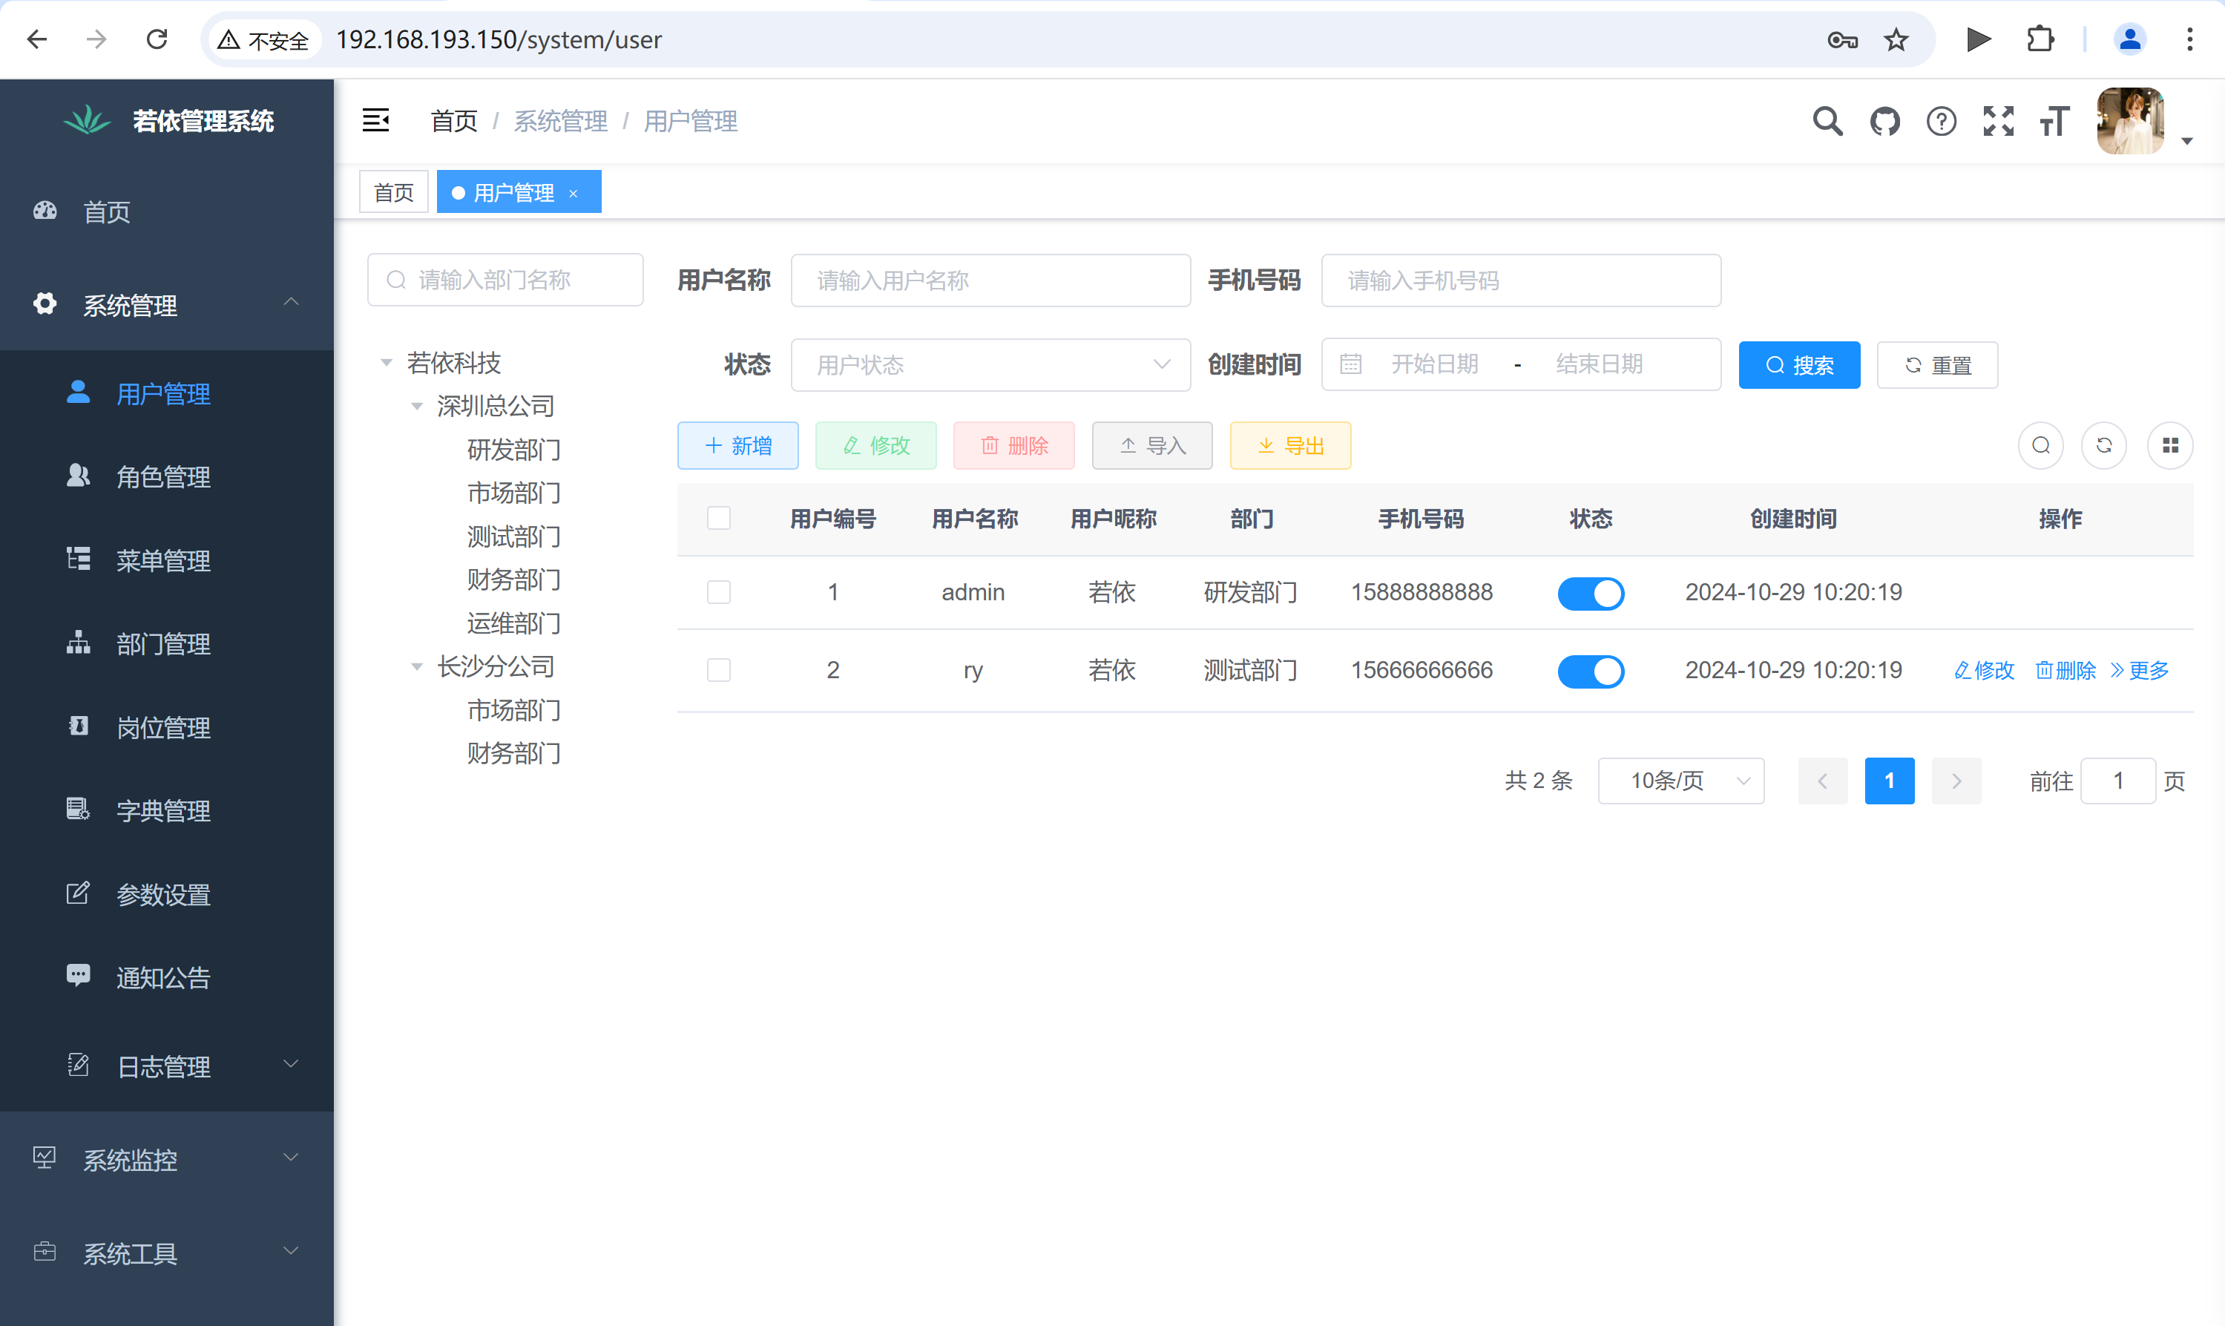Collapse the 若依科技 tree node arrow
Image resolution: width=2225 pixels, height=1326 pixels.
386,363
